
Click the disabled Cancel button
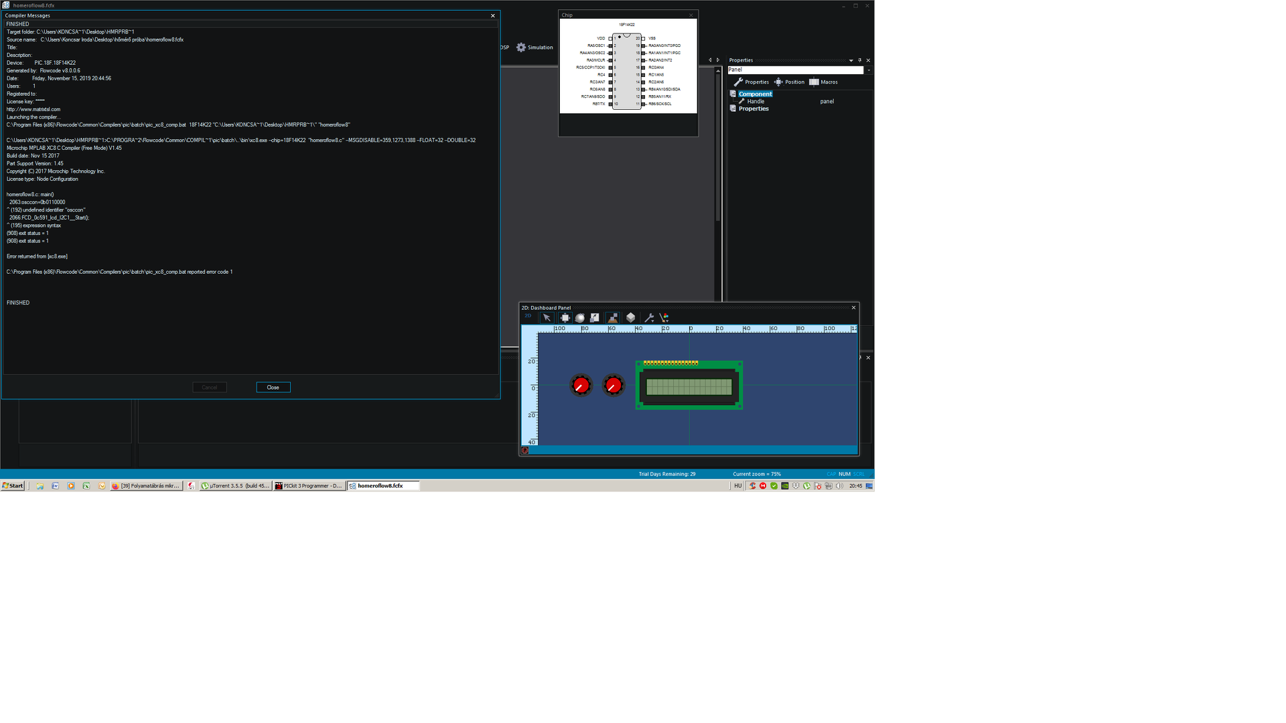point(210,388)
